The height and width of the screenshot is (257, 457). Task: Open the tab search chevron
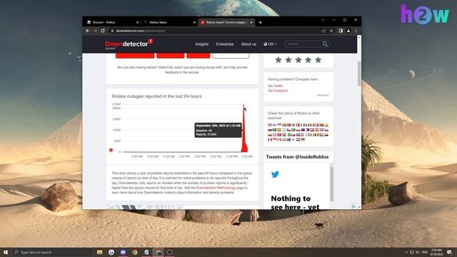(323, 20)
